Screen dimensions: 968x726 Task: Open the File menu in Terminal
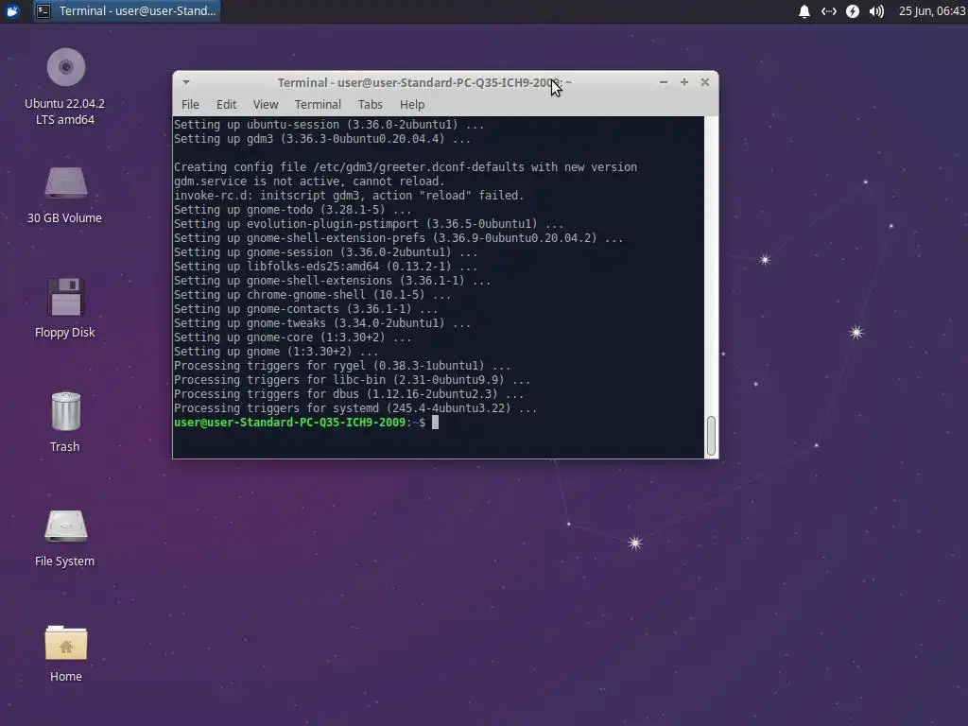coord(190,104)
